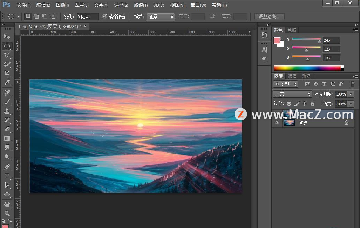The width and height of the screenshot is (360, 228).
Task: Choose Intersect with selection mode
Action: click(53, 16)
